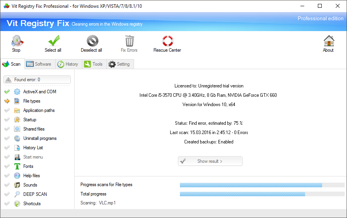
Task: Toggle the Fonts checkmark
Action: pos(7,166)
